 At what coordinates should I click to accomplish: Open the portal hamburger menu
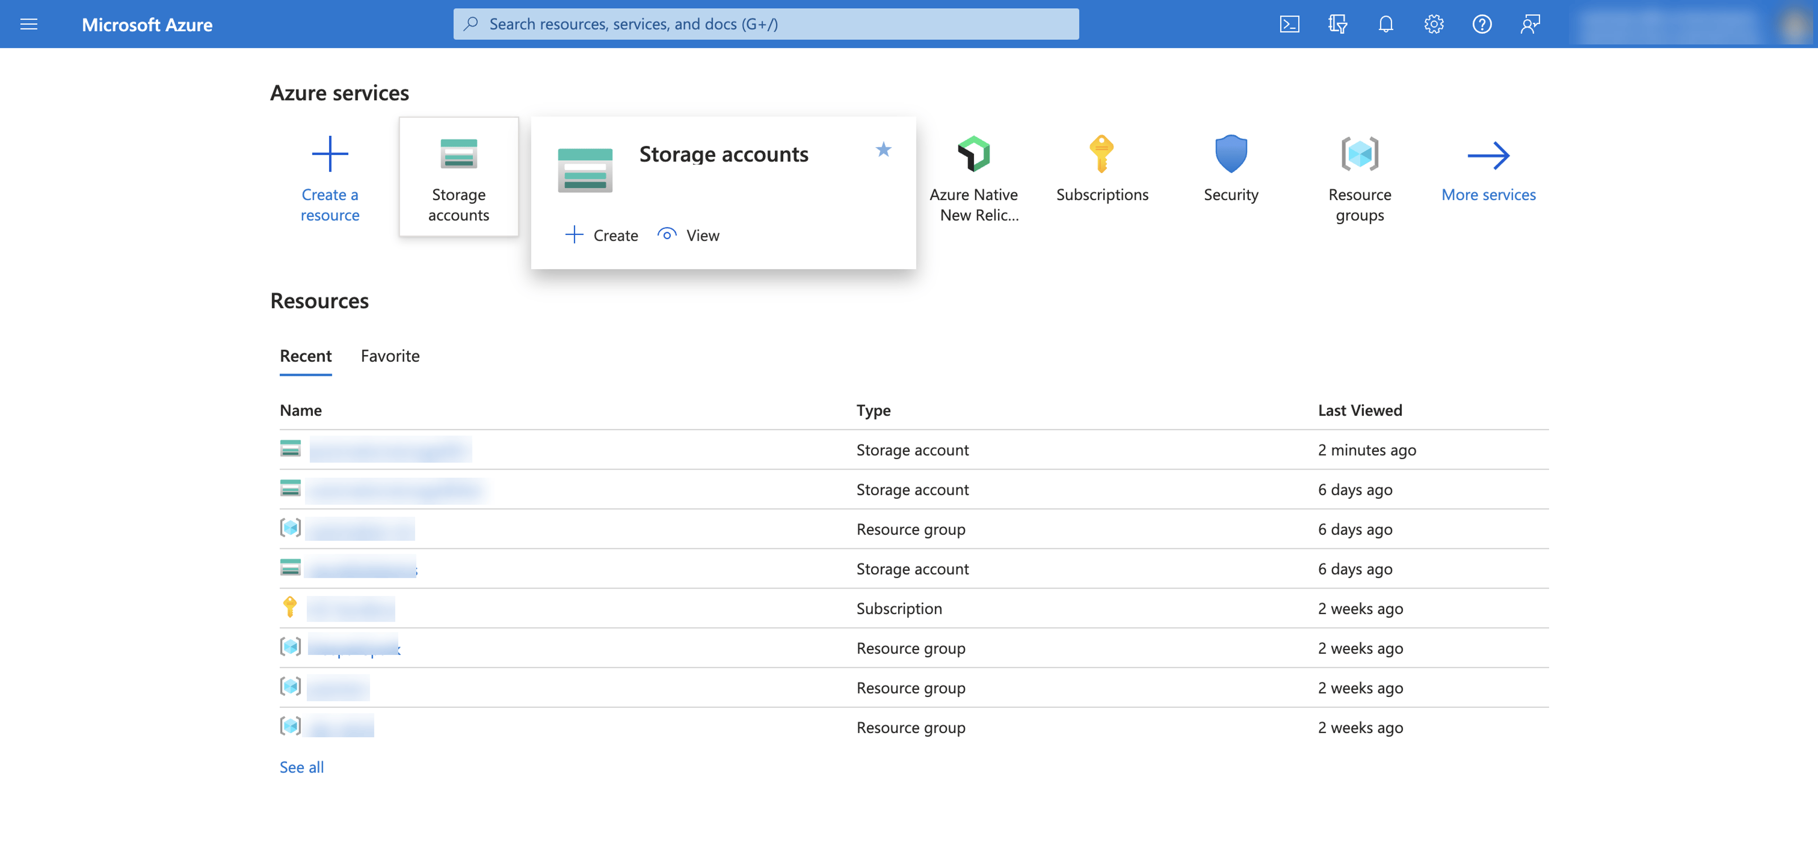click(x=29, y=24)
